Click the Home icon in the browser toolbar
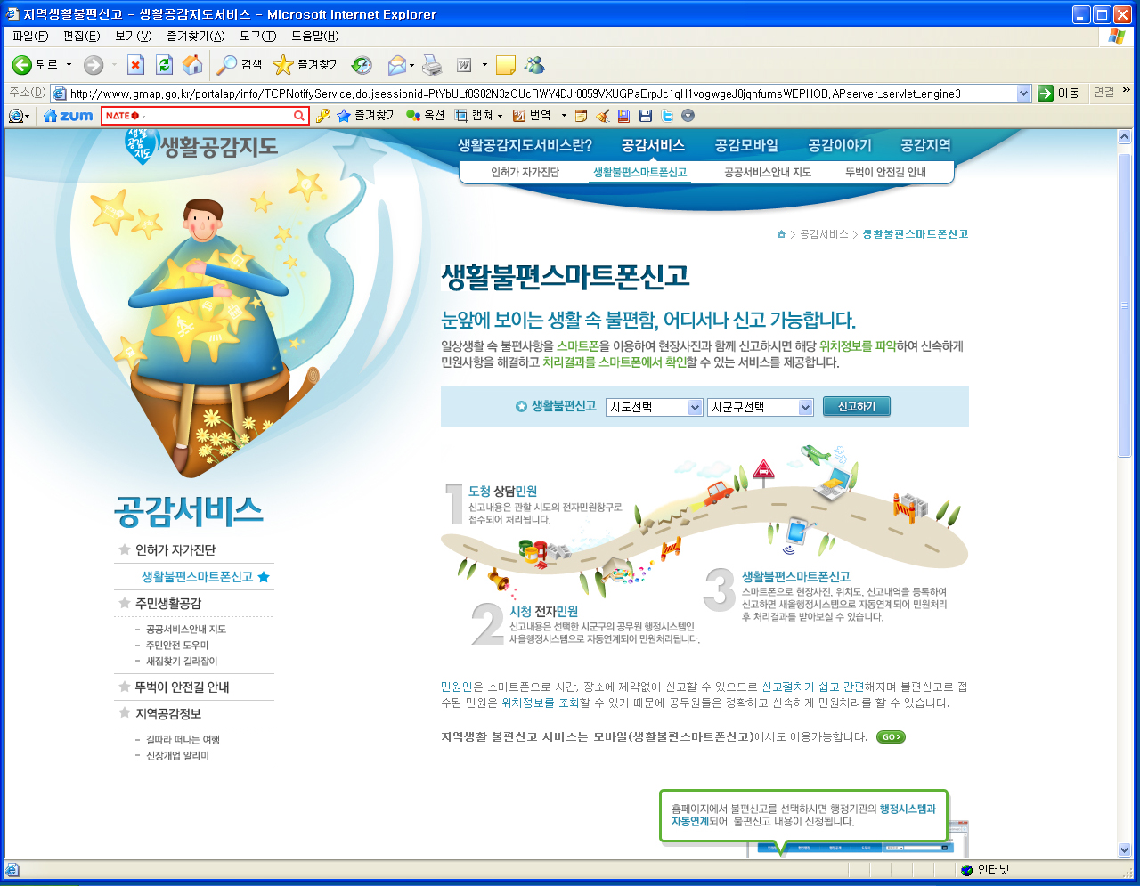 (194, 64)
